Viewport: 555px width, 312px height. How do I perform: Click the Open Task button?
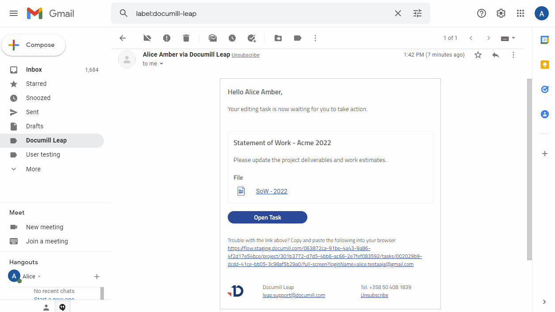pyautogui.click(x=267, y=217)
